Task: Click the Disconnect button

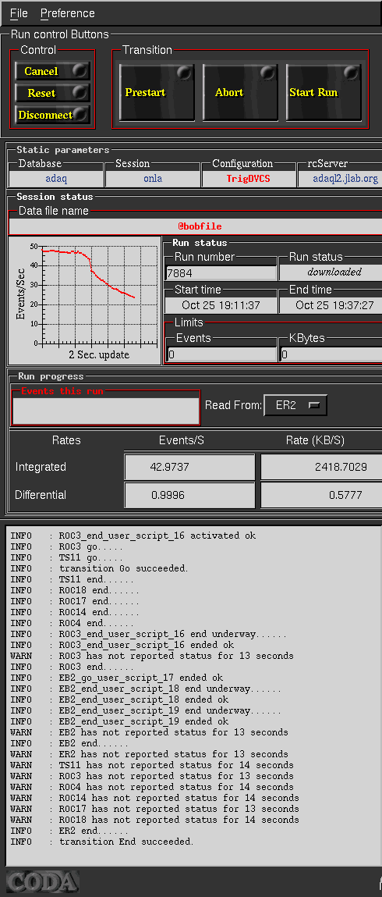Action: (52, 115)
